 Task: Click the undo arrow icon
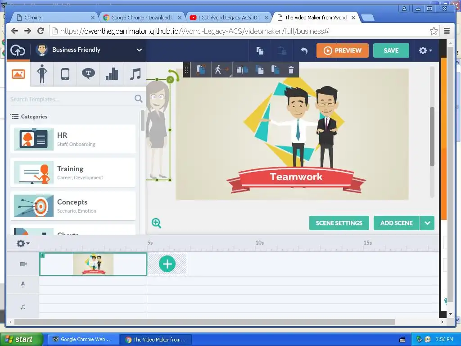(x=304, y=50)
